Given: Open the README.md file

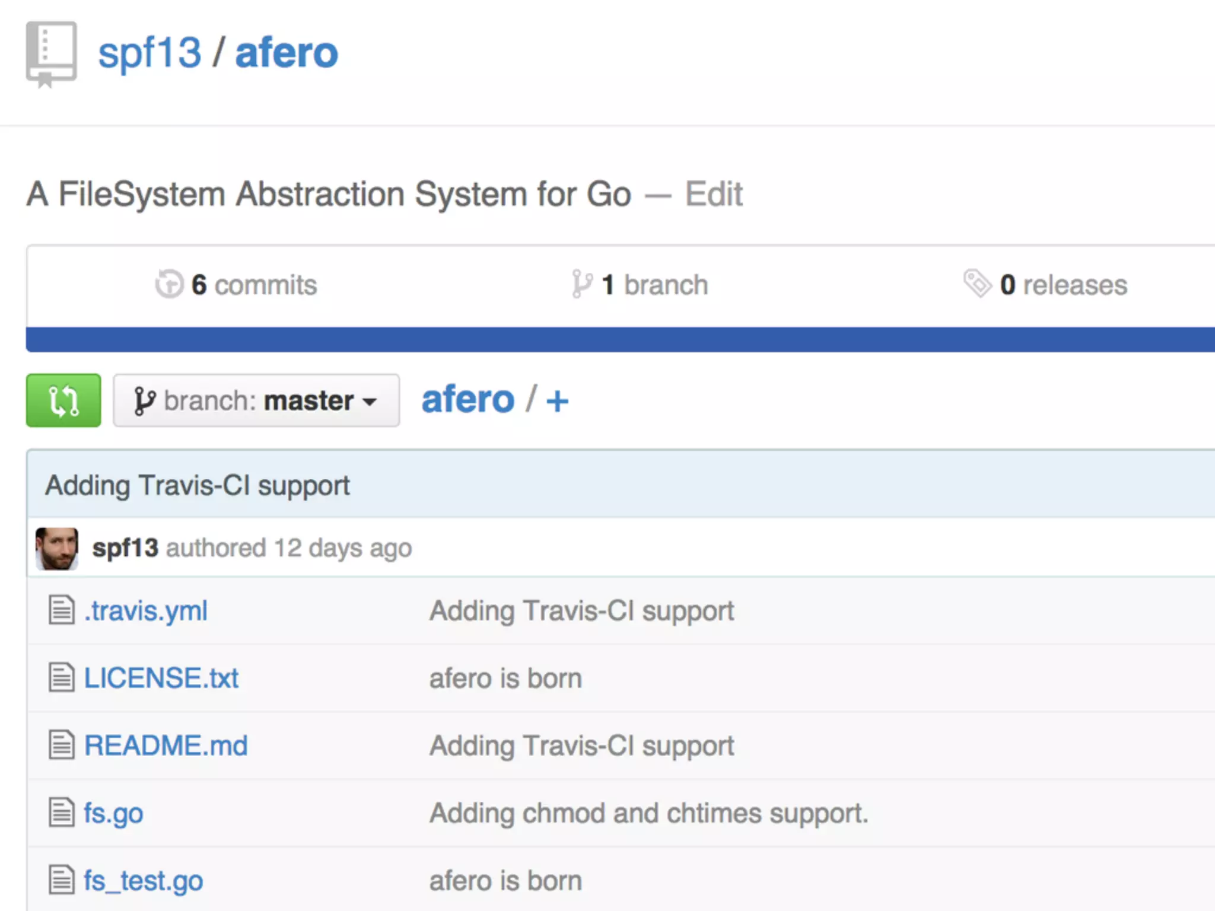Looking at the screenshot, I should (x=166, y=746).
